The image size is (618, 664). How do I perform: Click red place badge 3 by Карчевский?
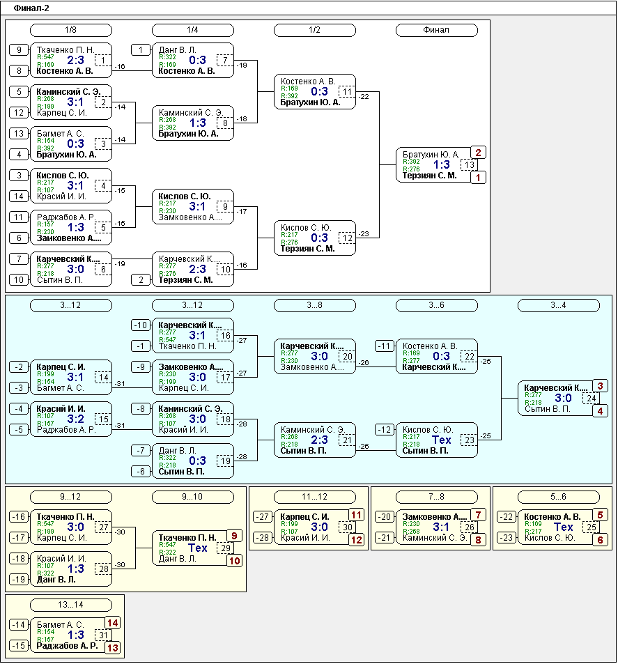click(x=601, y=386)
